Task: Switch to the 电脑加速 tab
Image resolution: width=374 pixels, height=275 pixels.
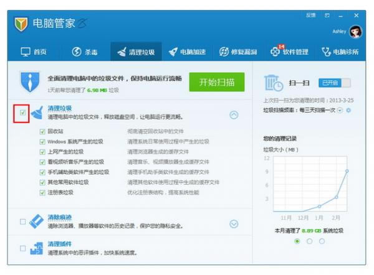Action: pos(186,52)
